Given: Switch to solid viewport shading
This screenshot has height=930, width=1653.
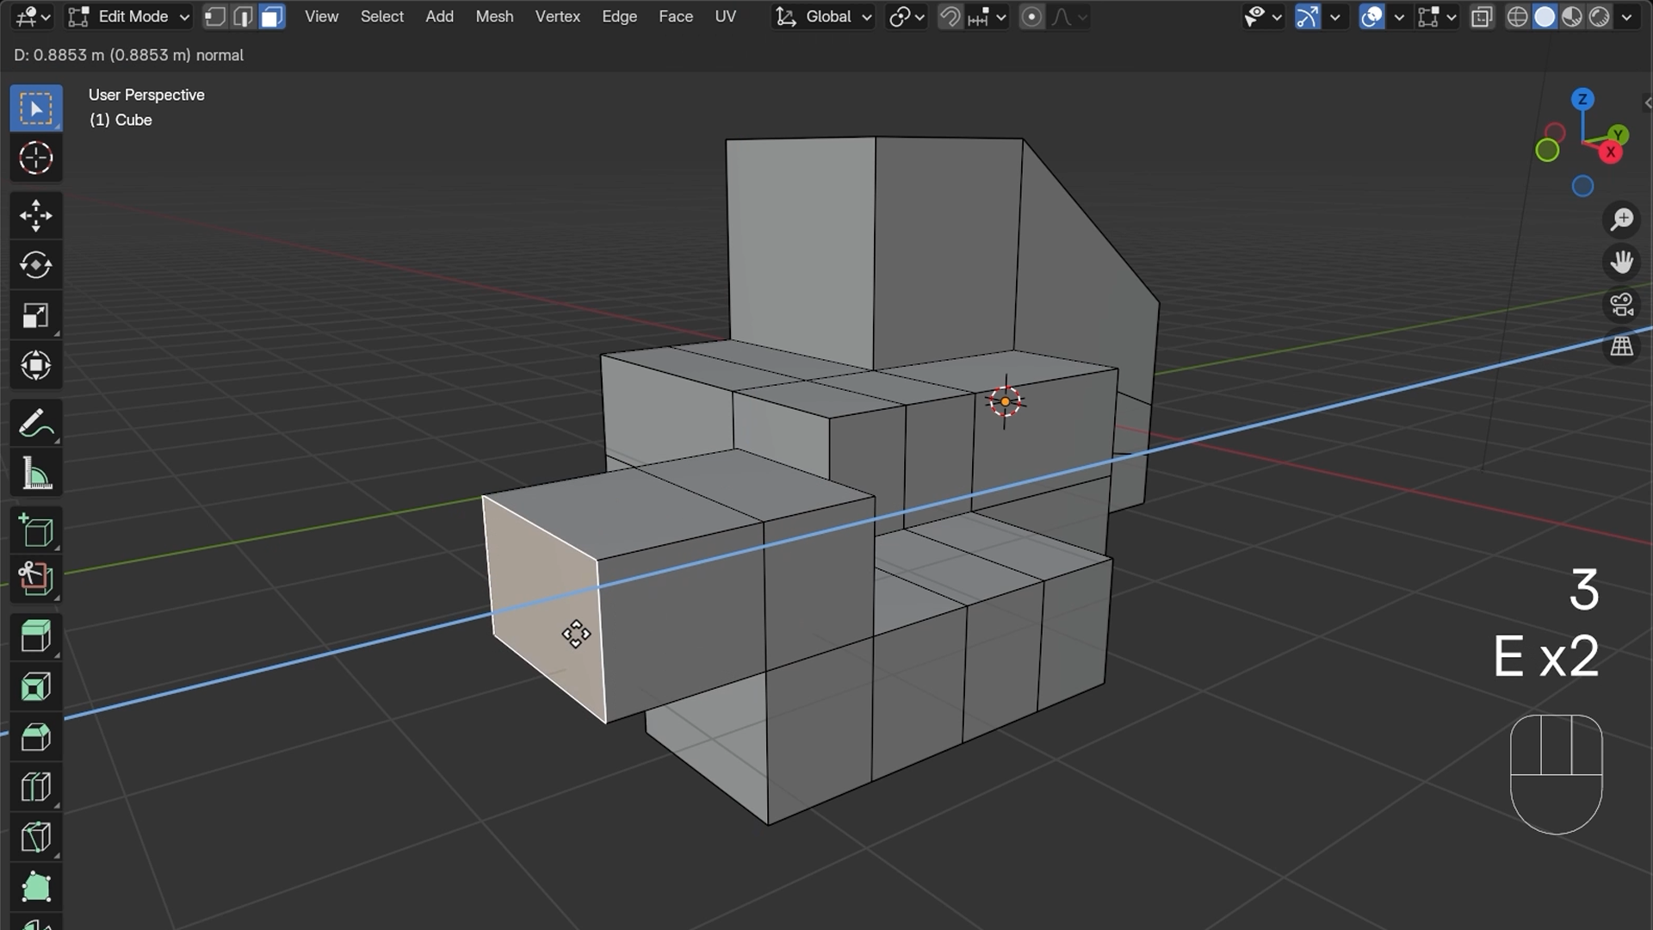Looking at the screenshot, I should 1545,16.
